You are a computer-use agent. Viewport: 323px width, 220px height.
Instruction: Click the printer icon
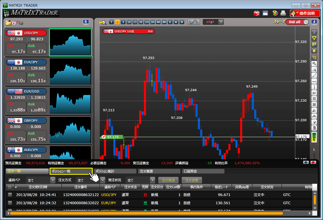tap(283, 13)
